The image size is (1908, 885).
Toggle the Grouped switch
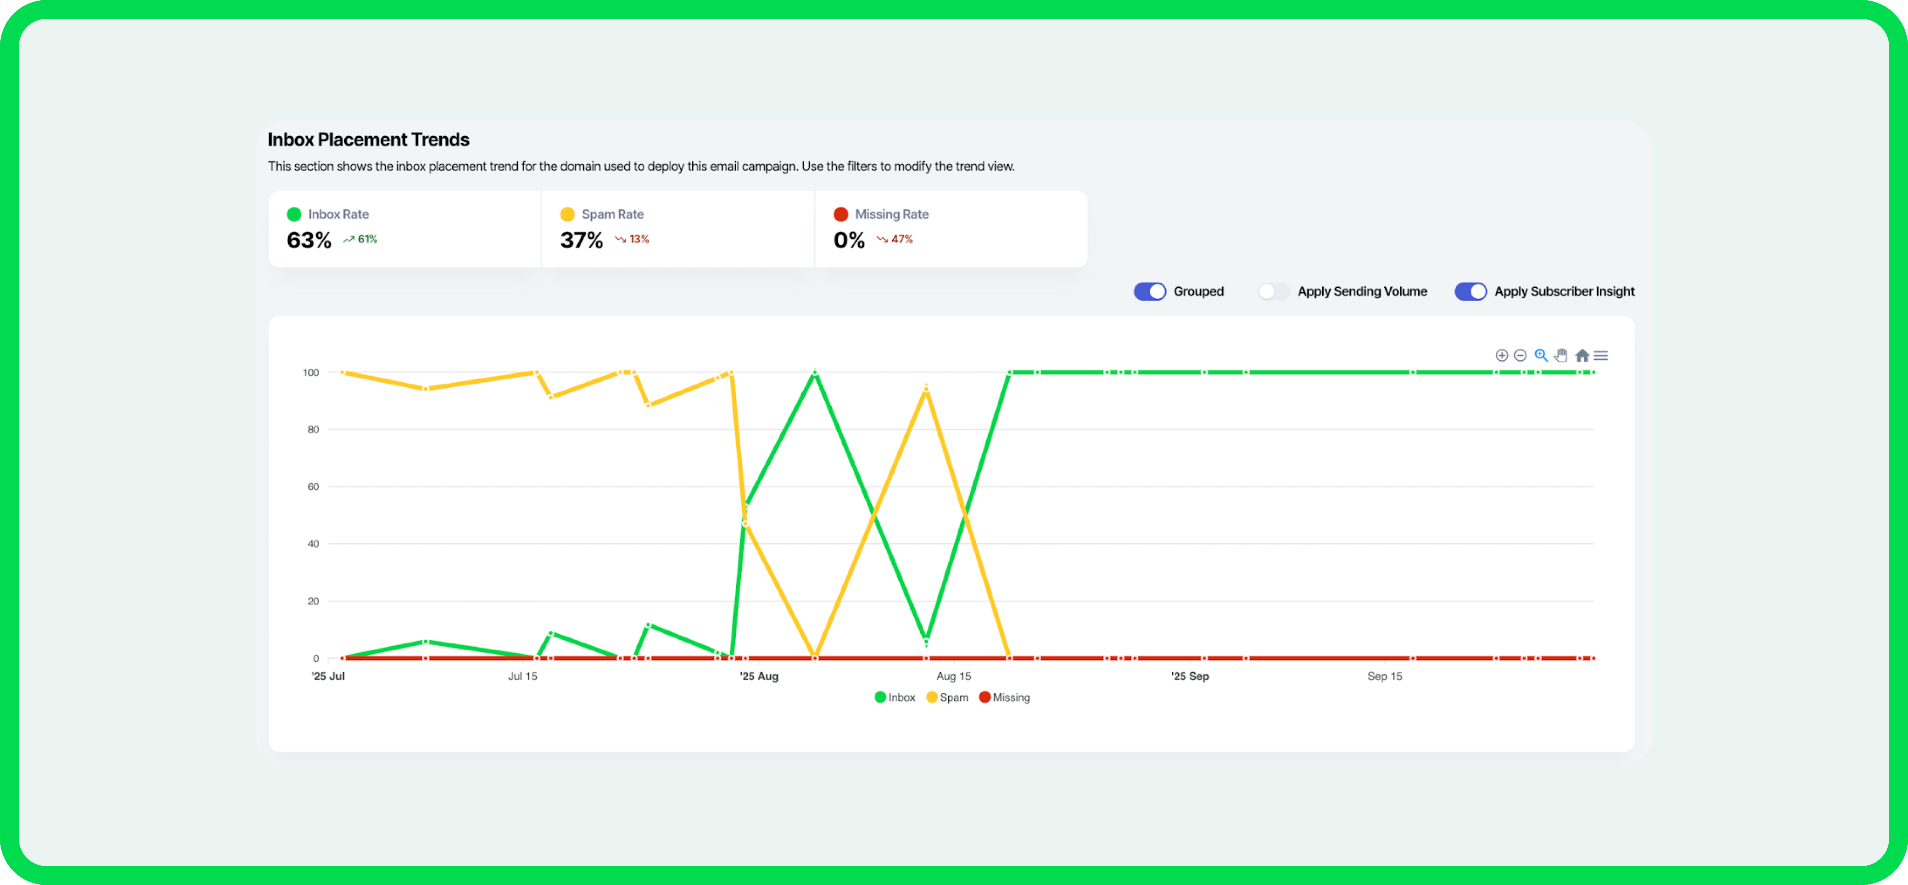(x=1150, y=291)
